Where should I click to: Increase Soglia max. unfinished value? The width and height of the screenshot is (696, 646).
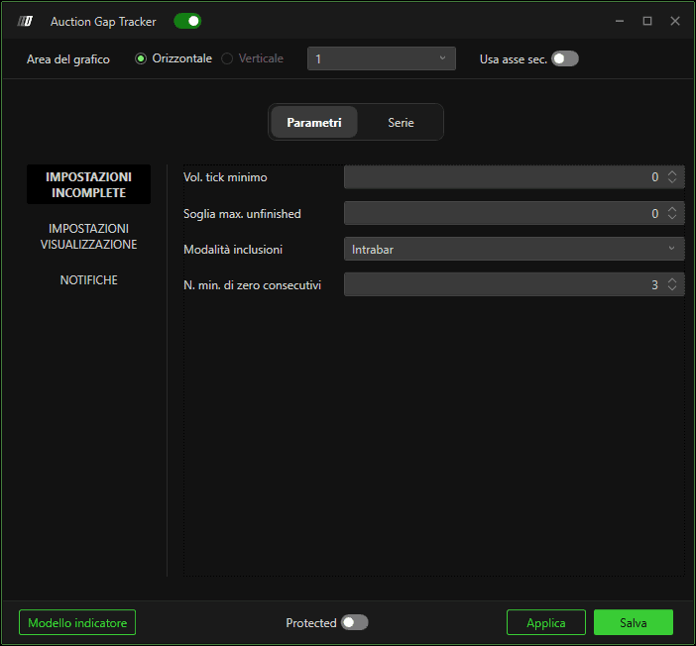click(672, 209)
